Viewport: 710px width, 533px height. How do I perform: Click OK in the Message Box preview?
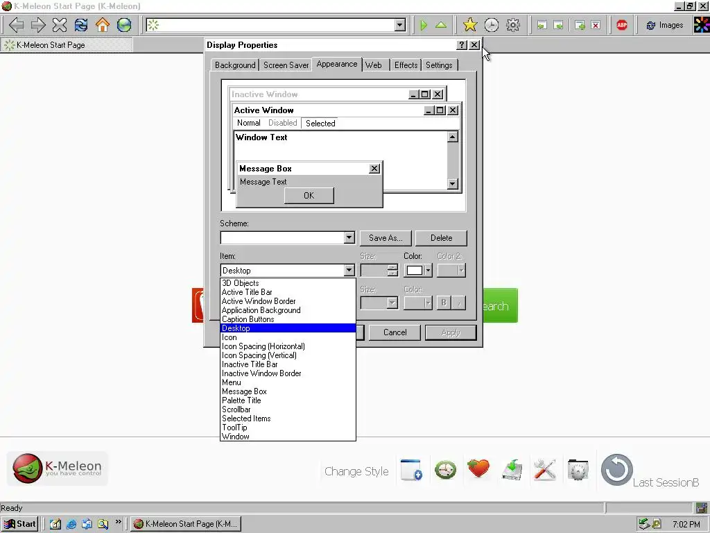click(x=309, y=195)
